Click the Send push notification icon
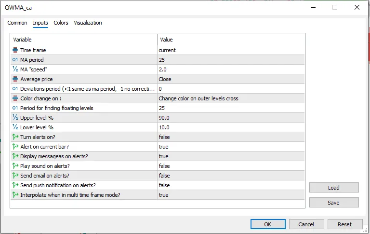The height and width of the screenshot is (234, 370). pos(15,185)
